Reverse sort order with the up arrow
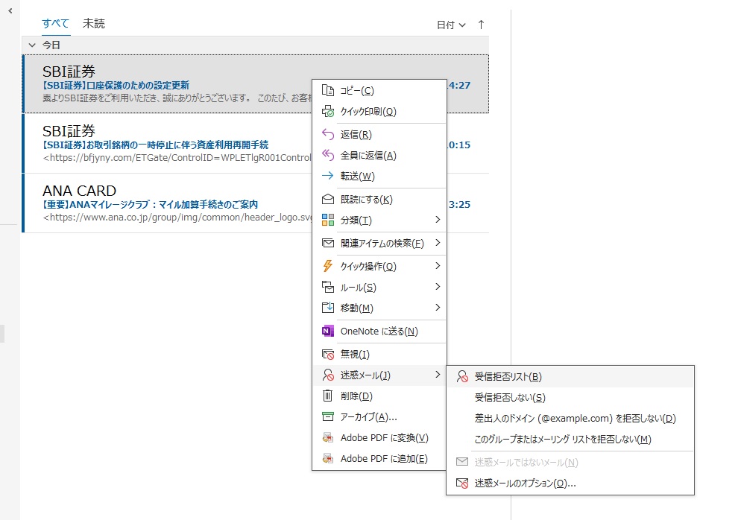The width and height of the screenshot is (741, 520). coord(481,25)
